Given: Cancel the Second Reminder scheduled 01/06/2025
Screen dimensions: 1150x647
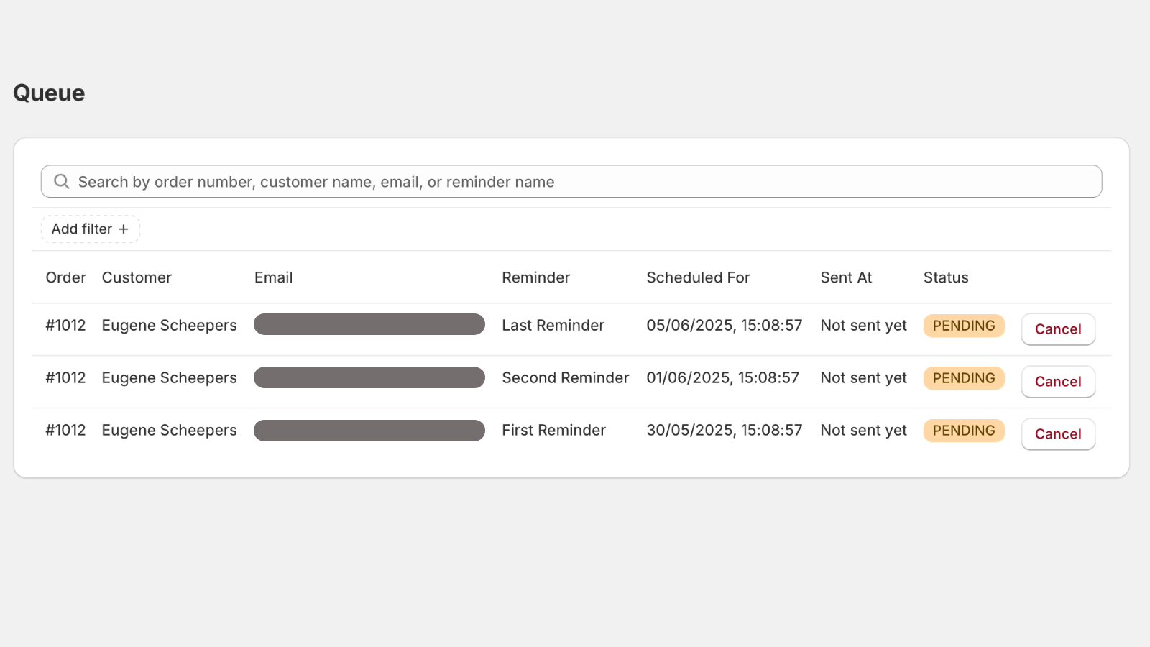Looking at the screenshot, I should click(1058, 381).
